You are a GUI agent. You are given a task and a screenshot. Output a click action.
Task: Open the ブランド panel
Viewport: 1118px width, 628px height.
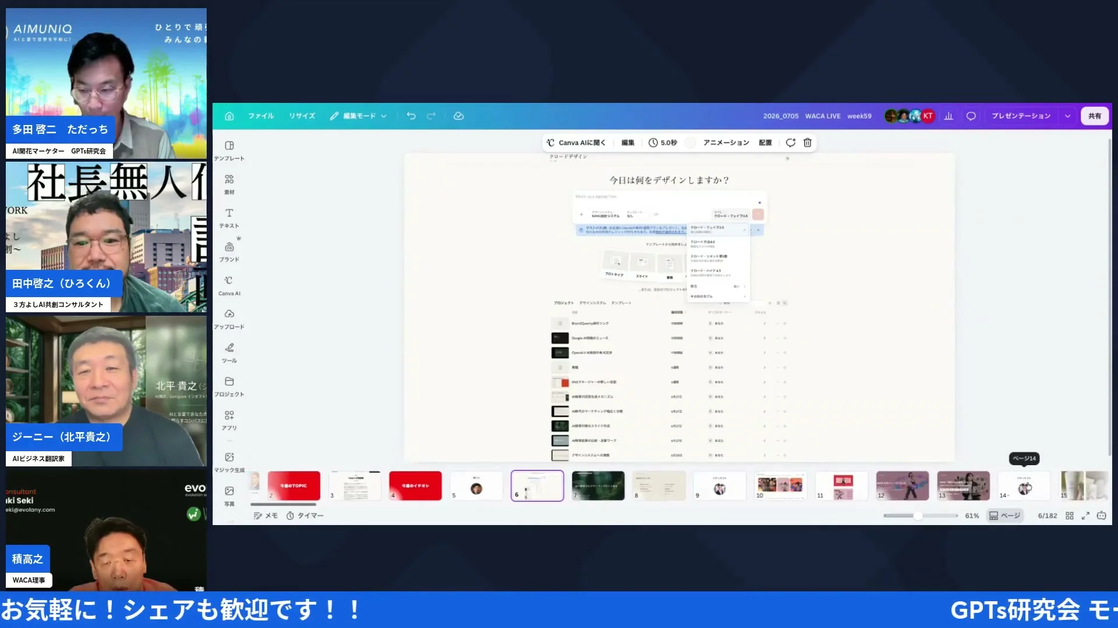pyautogui.click(x=229, y=252)
